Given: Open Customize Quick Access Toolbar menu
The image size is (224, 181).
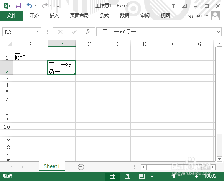Looking at the screenshot, I should [58, 6].
